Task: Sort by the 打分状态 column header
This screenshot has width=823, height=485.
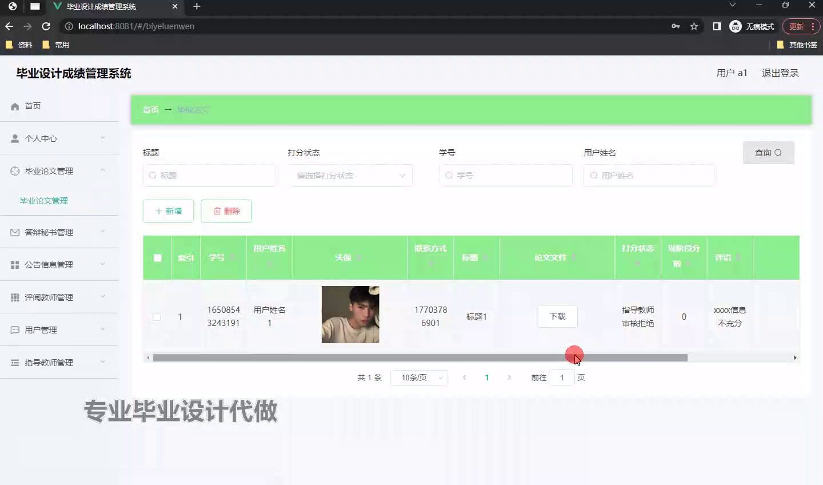Action: pyautogui.click(x=638, y=258)
